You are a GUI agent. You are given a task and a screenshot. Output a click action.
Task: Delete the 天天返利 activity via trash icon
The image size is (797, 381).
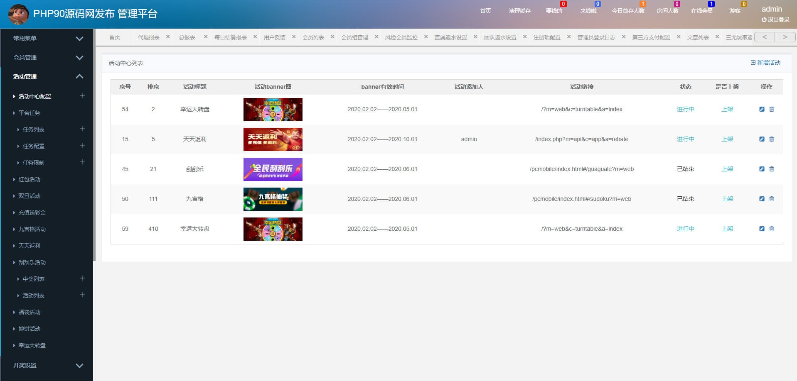772,139
